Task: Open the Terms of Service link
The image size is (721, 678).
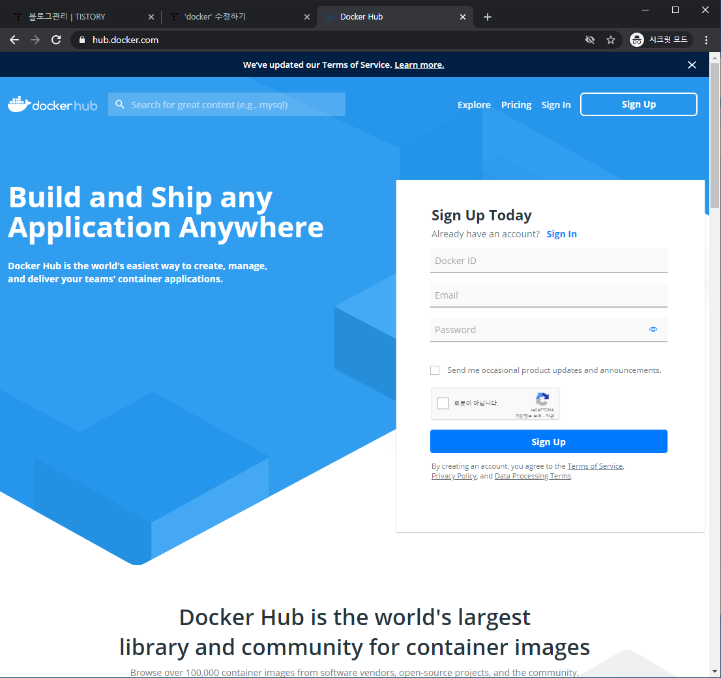Action: (595, 466)
